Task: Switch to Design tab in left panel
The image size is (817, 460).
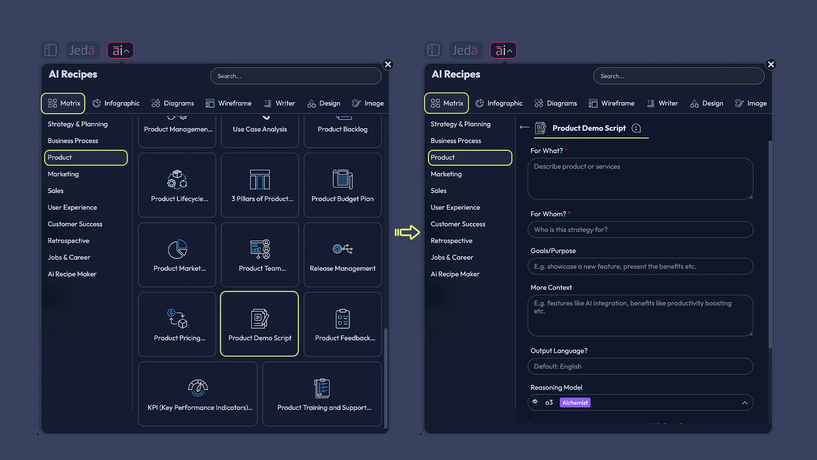Action: (x=324, y=103)
